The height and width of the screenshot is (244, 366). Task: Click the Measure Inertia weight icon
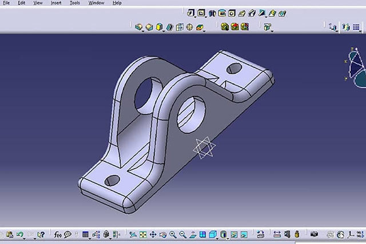297,234
